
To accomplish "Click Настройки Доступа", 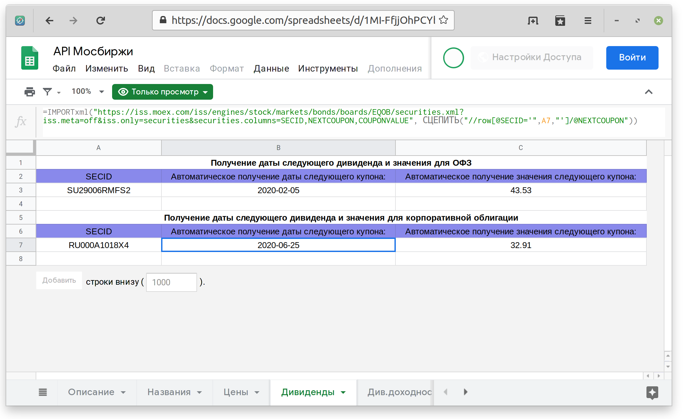I will point(537,58).
